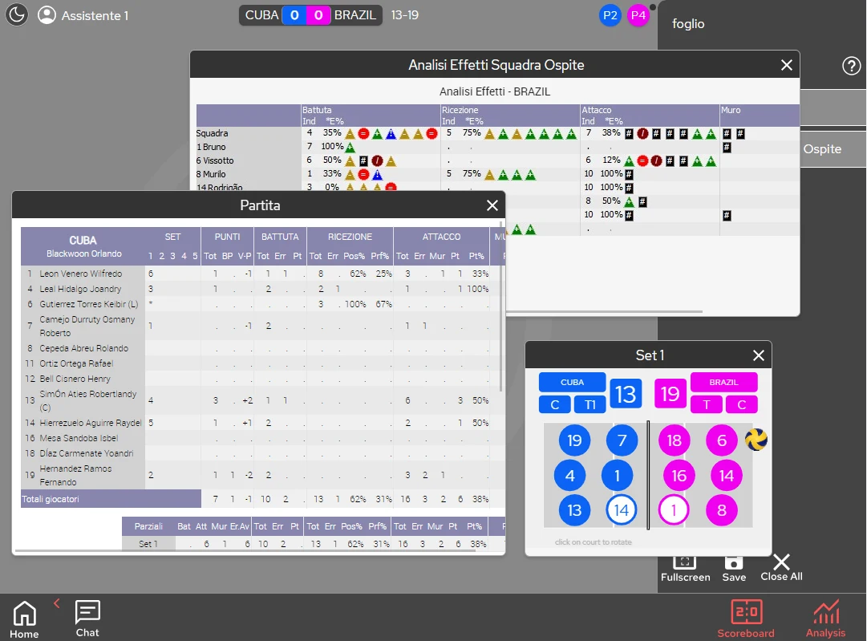Screen dimensions: 867x641
Task: Click the magenta P4 badge
Action: tap(638, 15)
